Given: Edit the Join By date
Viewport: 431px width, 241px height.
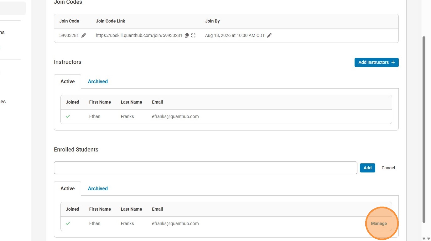Looking at the screenshot, I should (x=269, y=36).
